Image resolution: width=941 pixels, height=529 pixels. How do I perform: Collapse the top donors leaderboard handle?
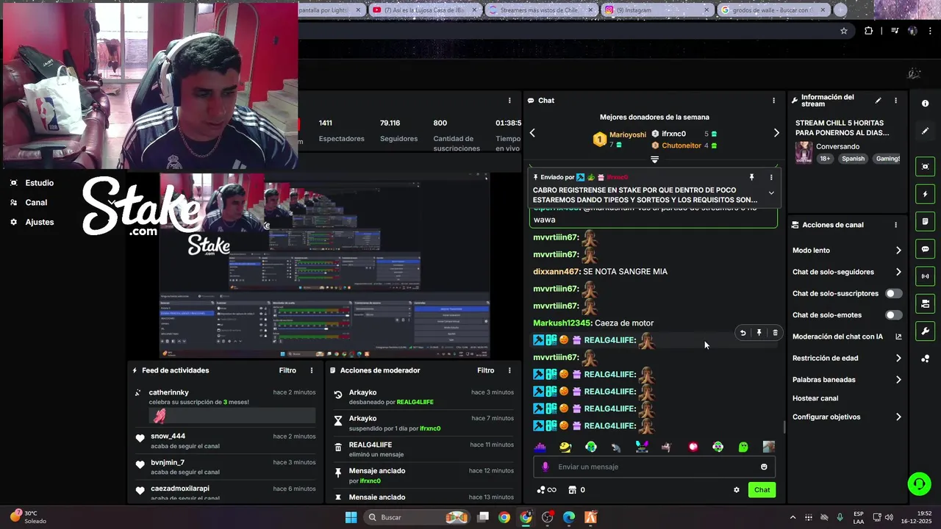click(x=654, y=159)
